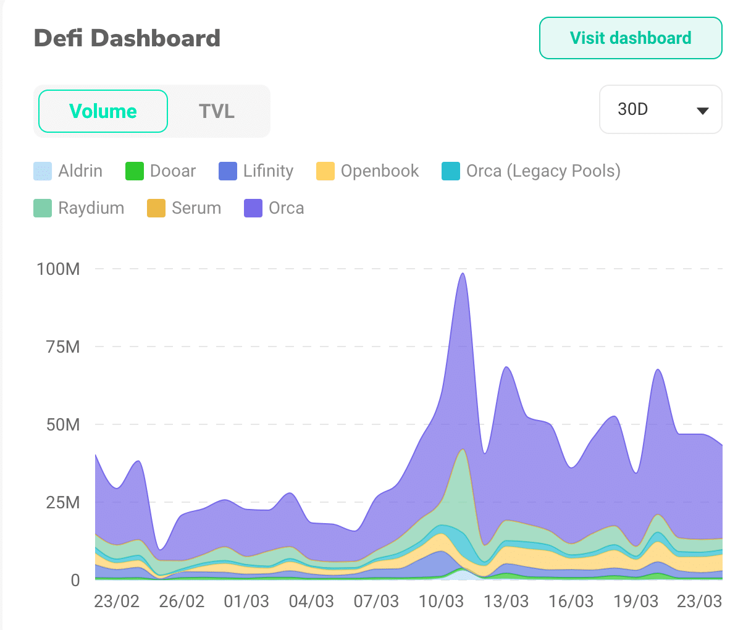Switch to the TVL tab
751x630 pixels.
(217, 111)
